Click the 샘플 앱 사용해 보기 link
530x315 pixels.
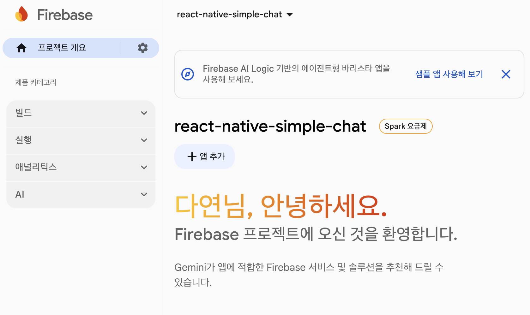pyautogui.click(x=449, y=74)
